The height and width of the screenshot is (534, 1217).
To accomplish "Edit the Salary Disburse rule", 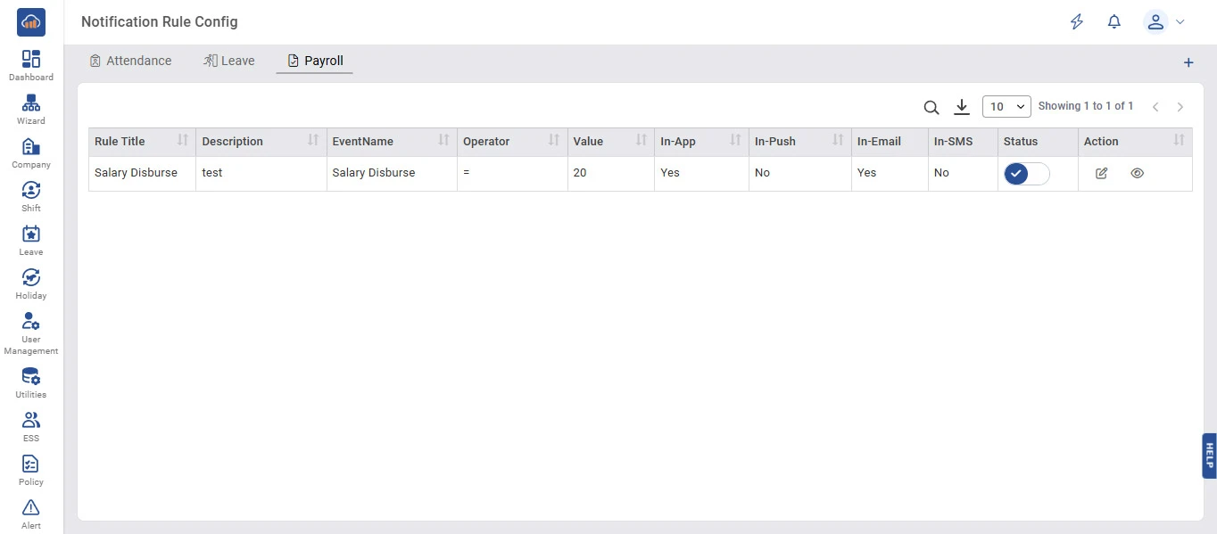I will 1101,173.
